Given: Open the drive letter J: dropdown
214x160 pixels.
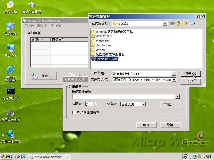Looking at the screenshot, I should (94, 104).
